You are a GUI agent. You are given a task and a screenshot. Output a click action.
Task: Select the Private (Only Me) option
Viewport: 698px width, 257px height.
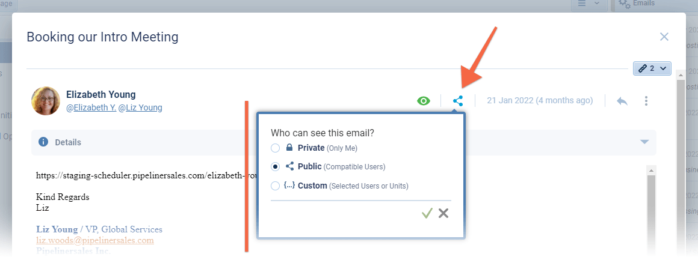click(275, 148)
